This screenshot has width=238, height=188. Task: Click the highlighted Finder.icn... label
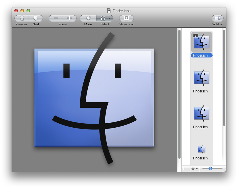[201, 55]
